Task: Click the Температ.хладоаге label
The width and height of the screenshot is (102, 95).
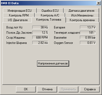Action: (x=67, y=33)
